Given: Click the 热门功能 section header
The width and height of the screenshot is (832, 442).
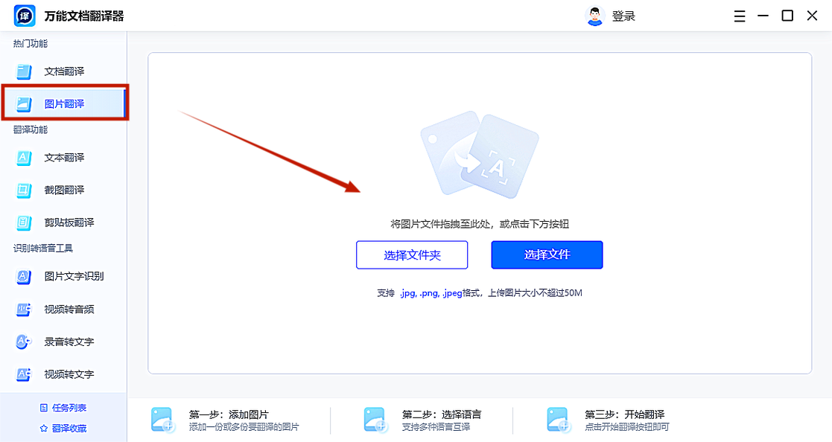Looking at the screenshot, I should pos(31,43).
